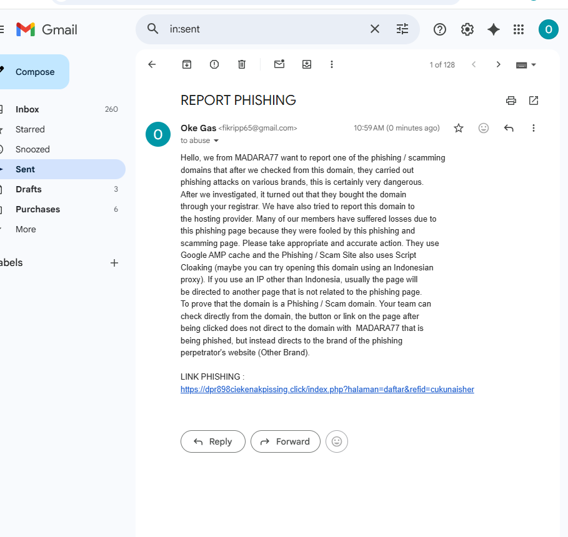The width and height of the screenshot is (568, 537).
Task: Open the Inbox folder
Action: click(x=62, y=109)
